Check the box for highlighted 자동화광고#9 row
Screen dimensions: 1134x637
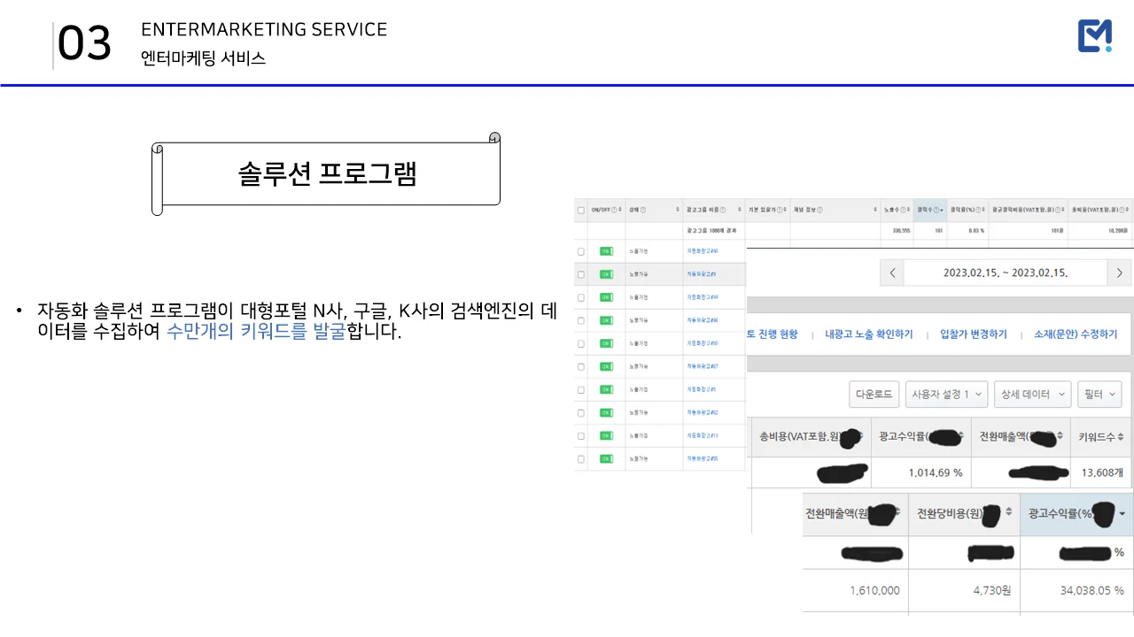[581, 274]
